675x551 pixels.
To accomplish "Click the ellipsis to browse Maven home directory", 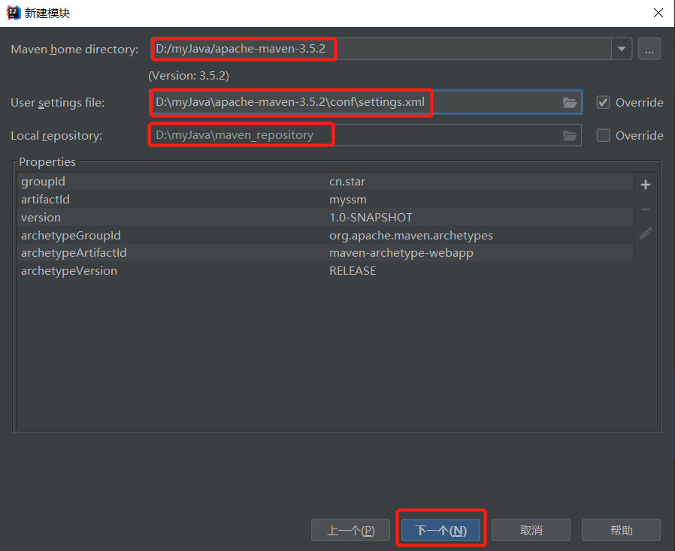I will pos(649,48).
